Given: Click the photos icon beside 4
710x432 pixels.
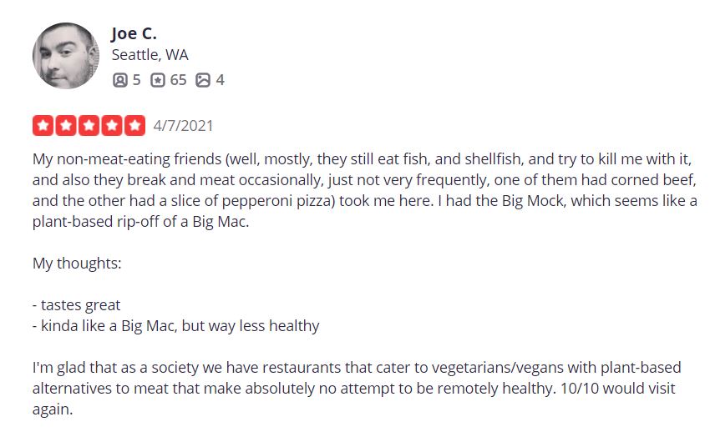Looking at the screenshot, I should [x=203, y=80].
